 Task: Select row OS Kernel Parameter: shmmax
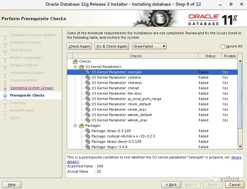click(x=152, y=83)
